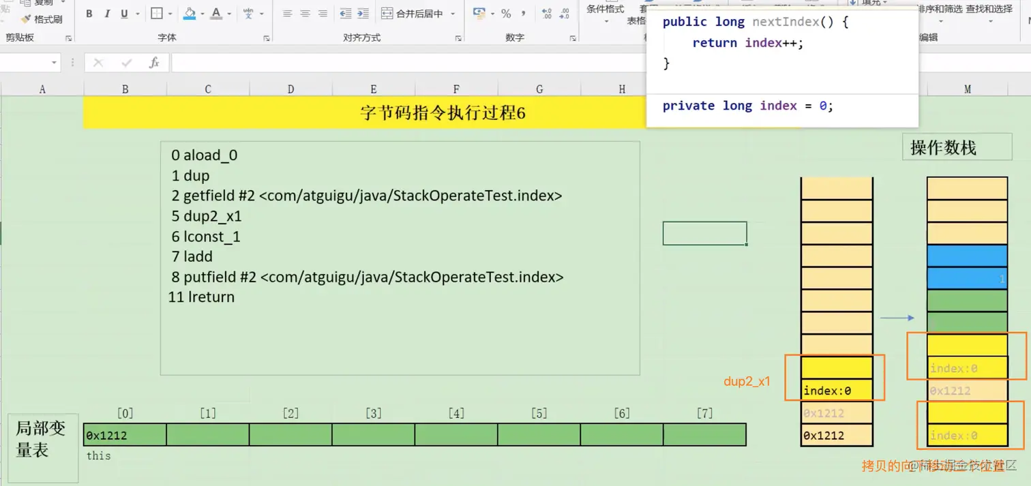Click left stack bottom cell 0x1212
This screenshot has height=486, width=1031.
[x=837, y=436]
